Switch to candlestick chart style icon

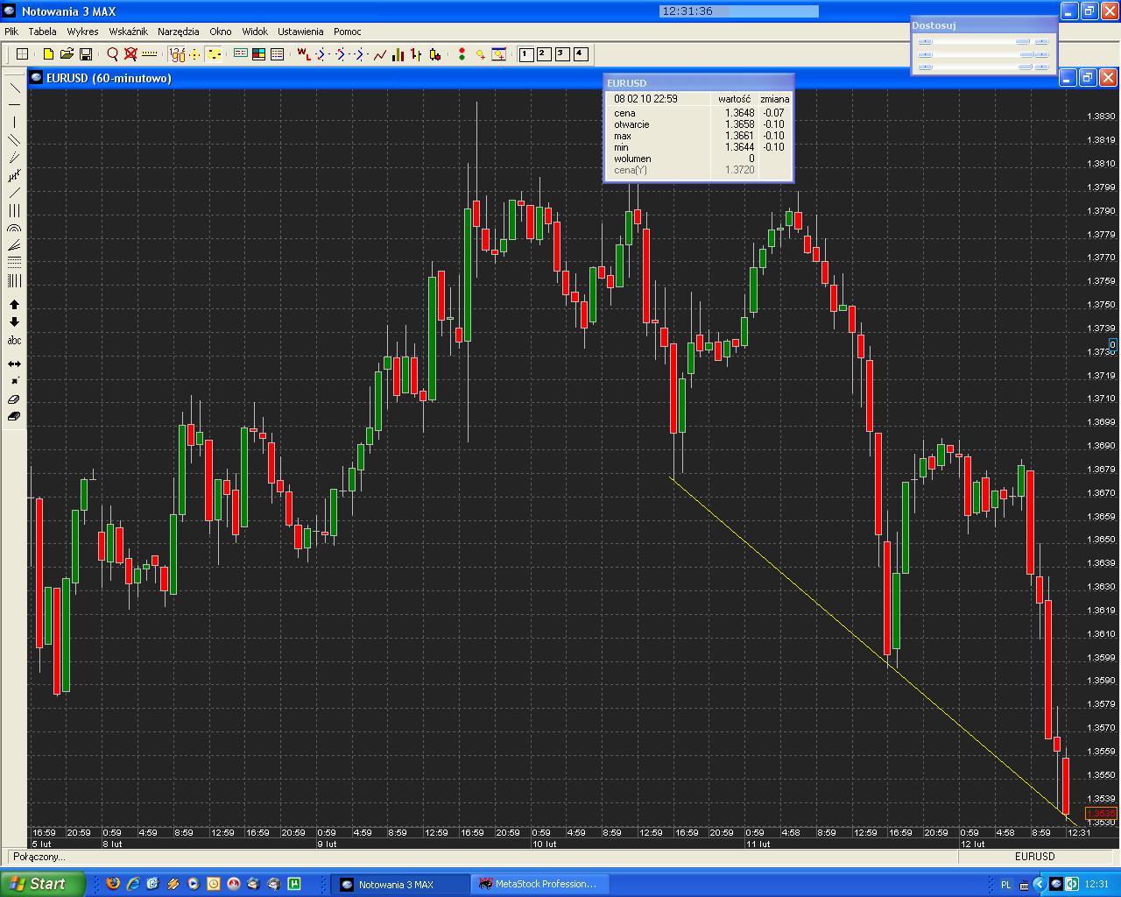coord(434,54)
